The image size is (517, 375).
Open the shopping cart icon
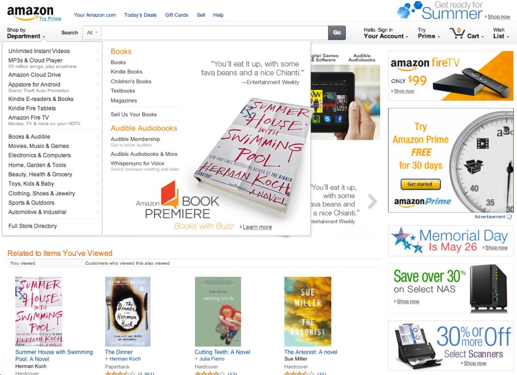[x=457, y=33]
